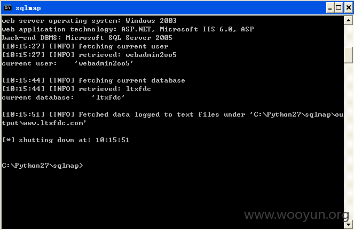Click the retrieved: webadmin2oo5 log line
This screenshot has height=230, width=354.
point(89,55)
